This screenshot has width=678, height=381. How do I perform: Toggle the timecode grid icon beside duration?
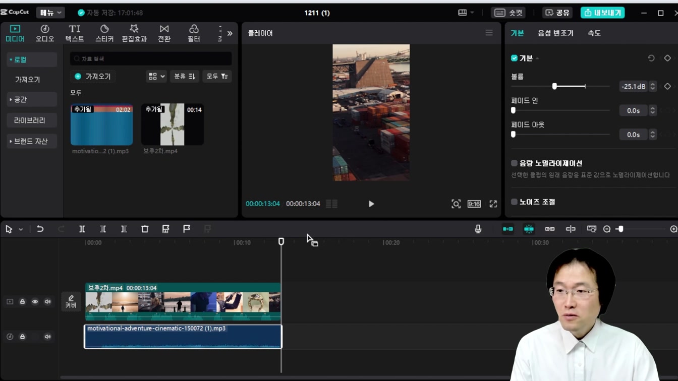click(x=331, y=204)
